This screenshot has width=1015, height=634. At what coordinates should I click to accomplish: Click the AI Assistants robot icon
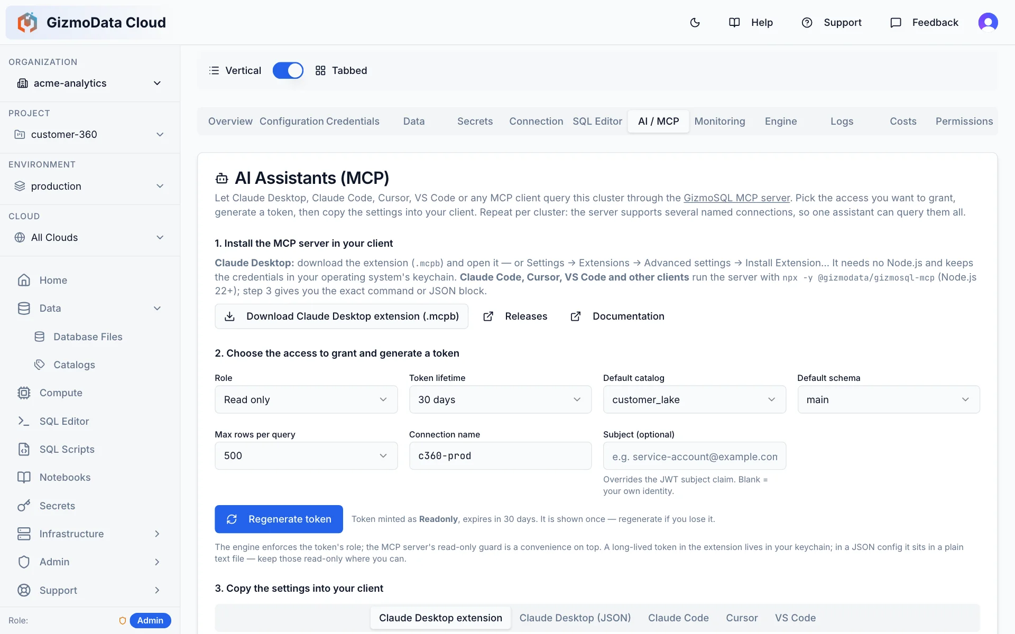tap(222, 179)
